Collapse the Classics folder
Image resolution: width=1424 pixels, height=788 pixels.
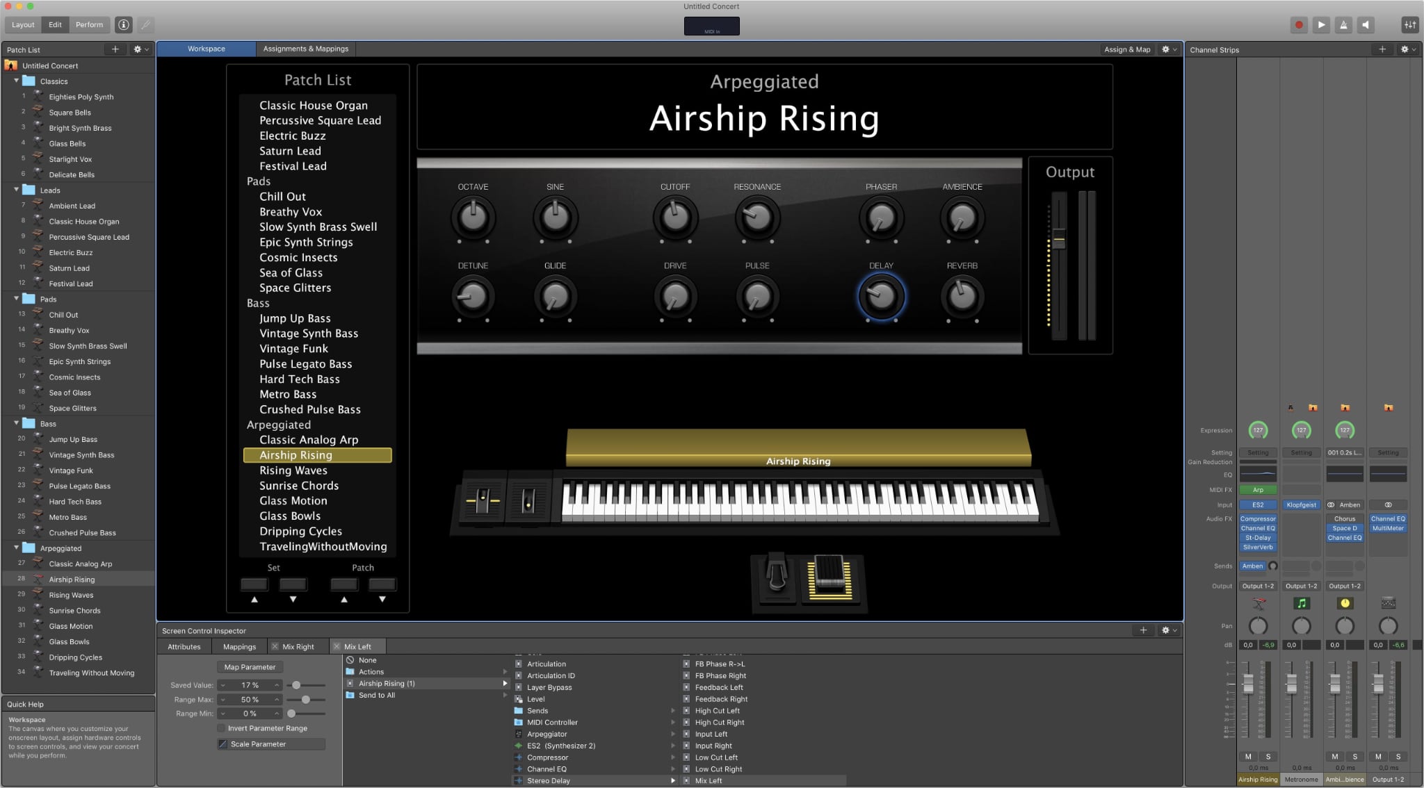pyautogui.click(x=16, y=81)
